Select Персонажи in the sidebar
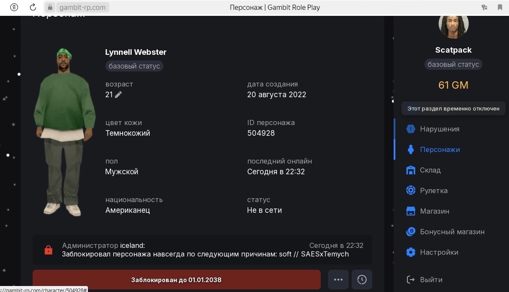 pos(440,149)
